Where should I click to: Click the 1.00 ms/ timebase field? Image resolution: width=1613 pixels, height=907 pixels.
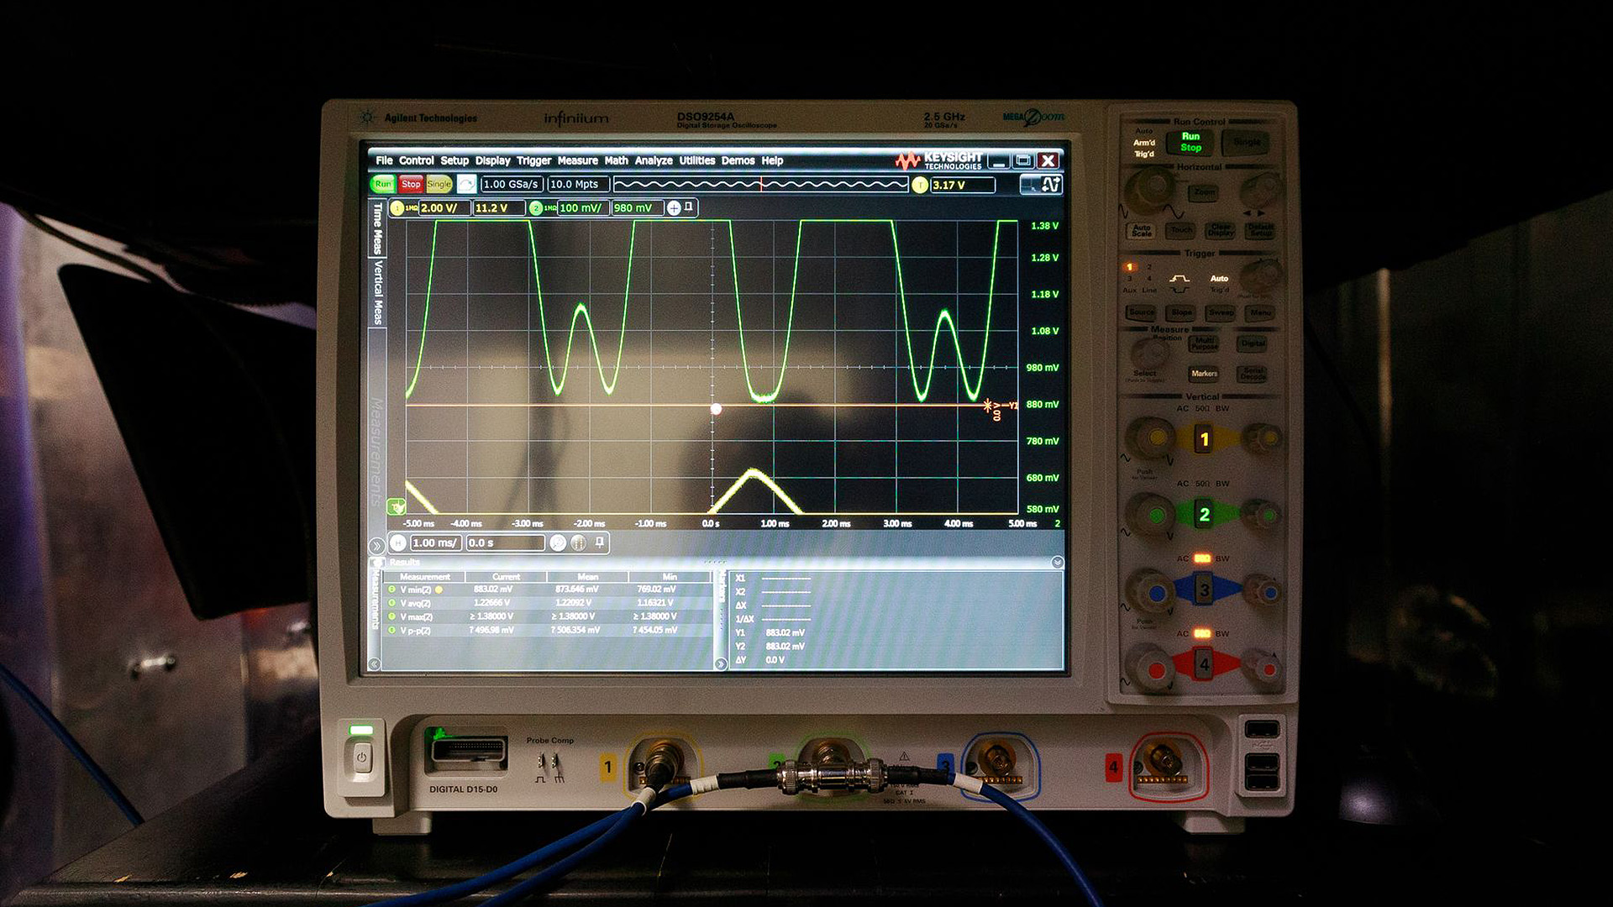click(434, 543)
